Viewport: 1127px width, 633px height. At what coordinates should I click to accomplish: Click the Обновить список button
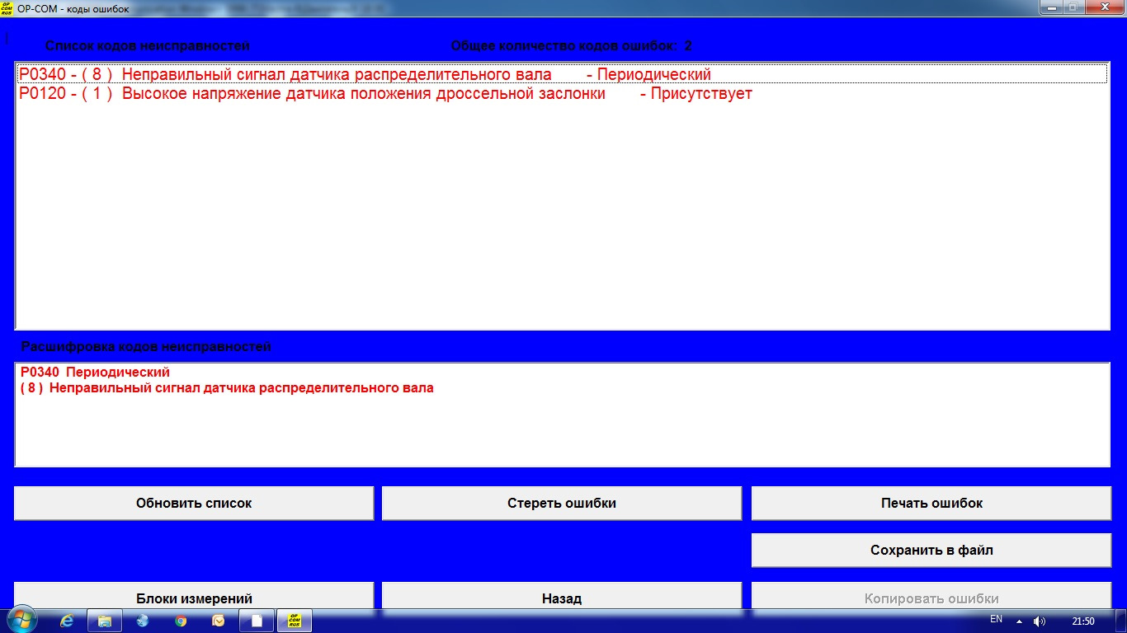pyautogui.click(x=194, y=503)
